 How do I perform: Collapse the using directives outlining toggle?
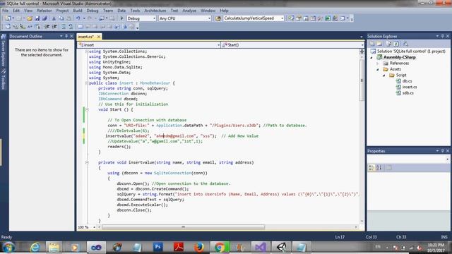click(87, 52)
